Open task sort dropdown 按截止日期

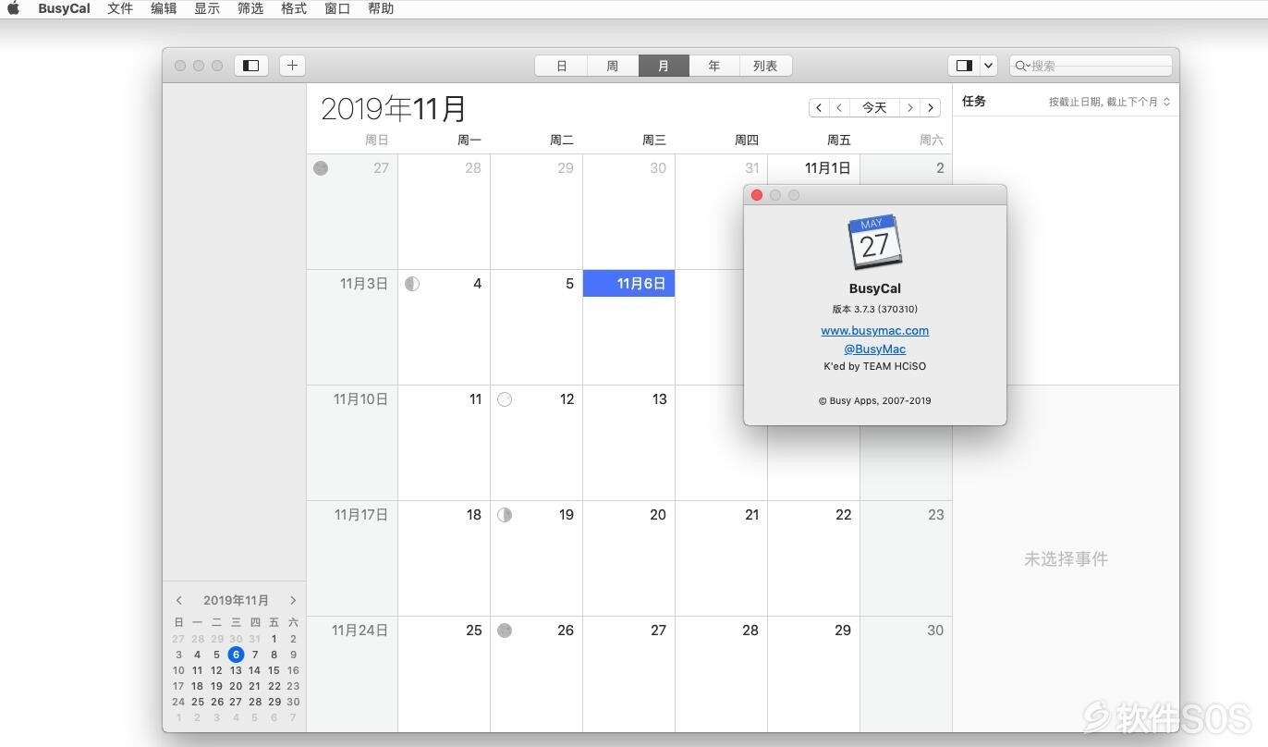1109,102
